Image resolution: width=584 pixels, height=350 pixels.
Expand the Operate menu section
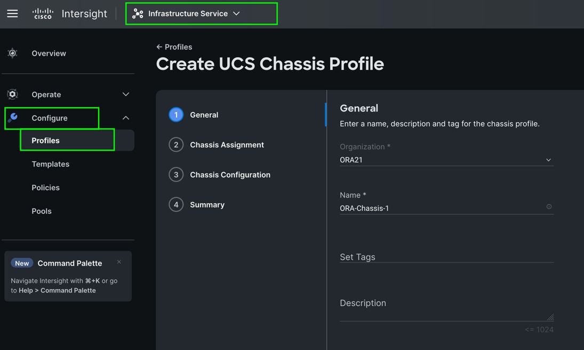(x=126, y=94)
